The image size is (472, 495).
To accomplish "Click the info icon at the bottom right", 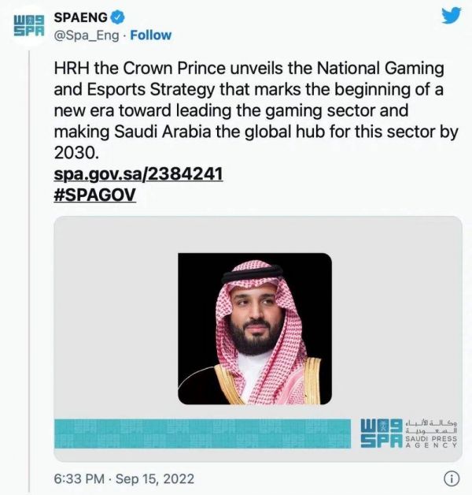I will tap(451, 478).
